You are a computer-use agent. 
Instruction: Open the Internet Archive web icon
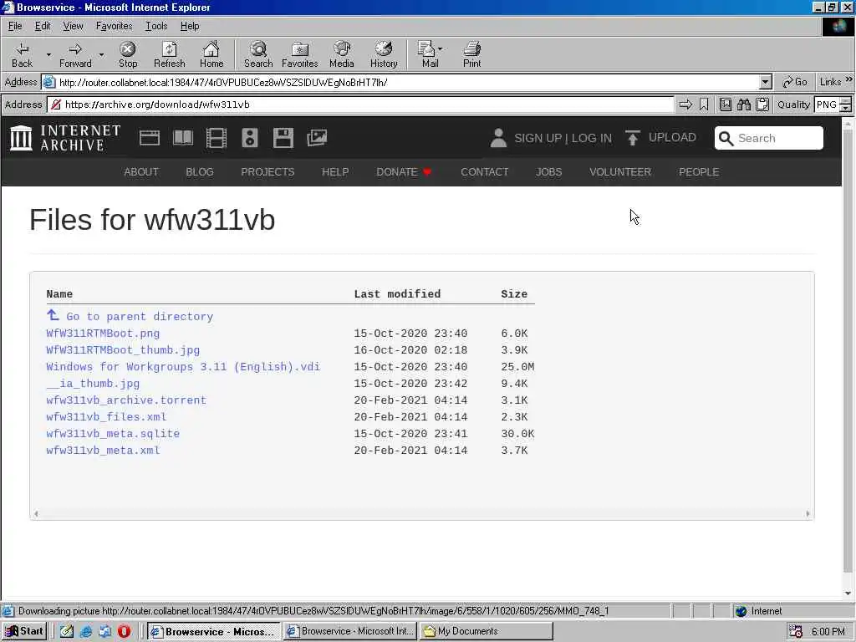[x=150, y=138]
